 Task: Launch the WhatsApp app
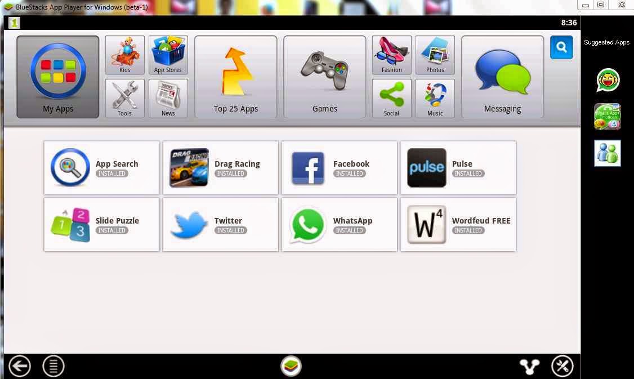(x=340, y=225)
